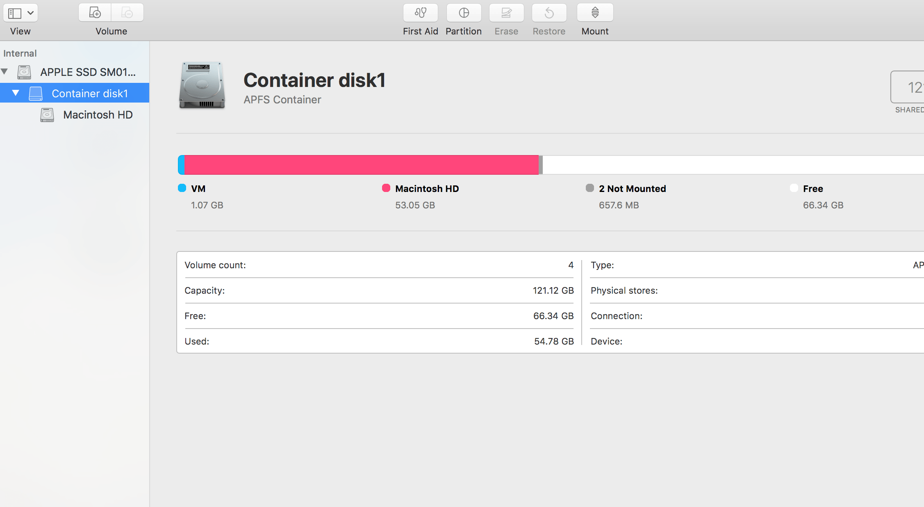Click the VM legend indicator dot

(x=182, y=188)
